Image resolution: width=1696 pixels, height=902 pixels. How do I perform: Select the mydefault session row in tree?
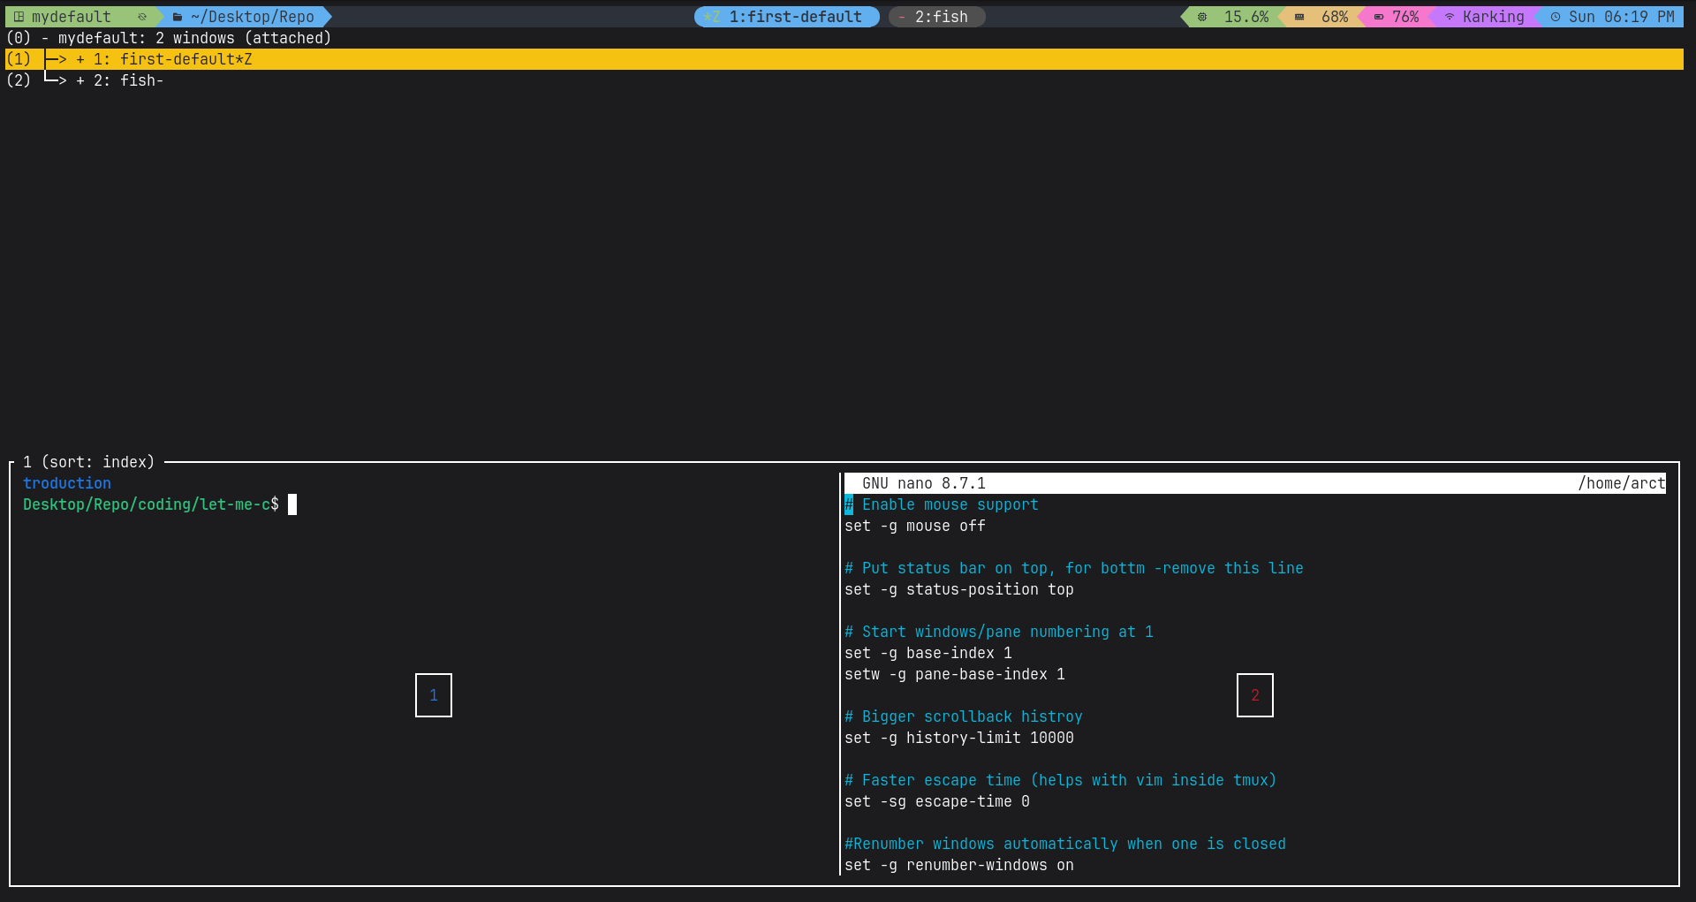pos(844,38)
